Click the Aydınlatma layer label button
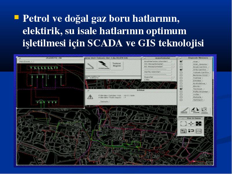Image resolution: width=232 pixels, height=174 pixels. point(199,84)
